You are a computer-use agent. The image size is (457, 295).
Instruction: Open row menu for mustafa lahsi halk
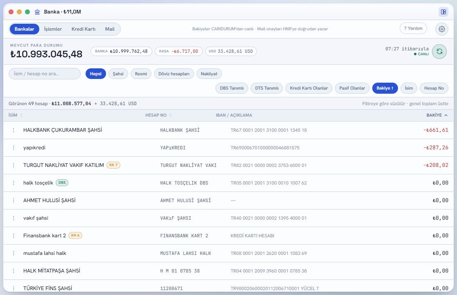point(14,253)
